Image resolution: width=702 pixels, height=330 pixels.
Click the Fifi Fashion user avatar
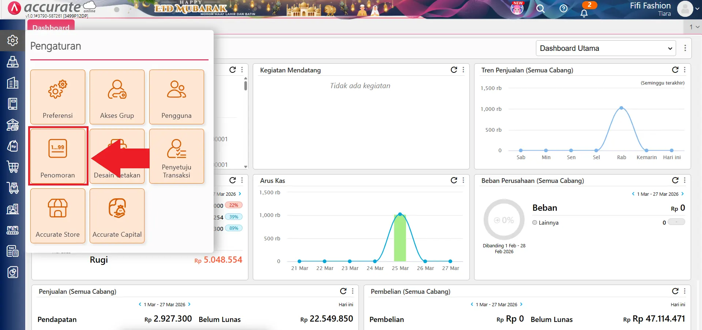click(x=685, y=9)
